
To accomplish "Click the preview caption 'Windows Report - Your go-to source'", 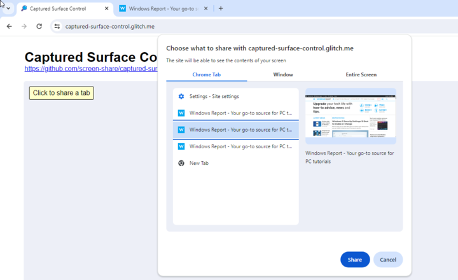I will tap(350, 157).
